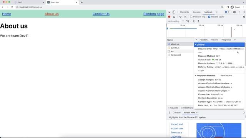Click the Request Method GET text

tap(209, 56)
